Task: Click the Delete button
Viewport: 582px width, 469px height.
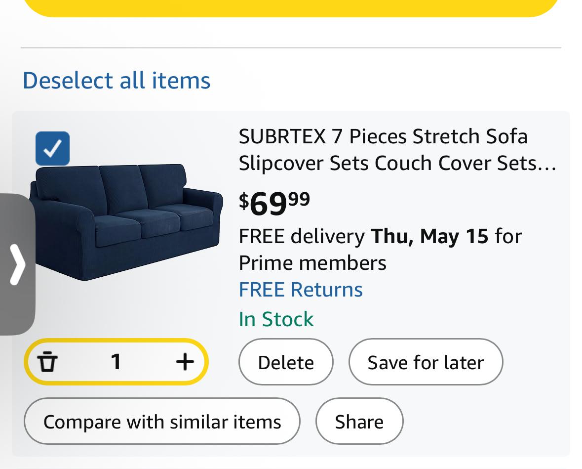Action: pyautogui.click(x=286, y=362)
